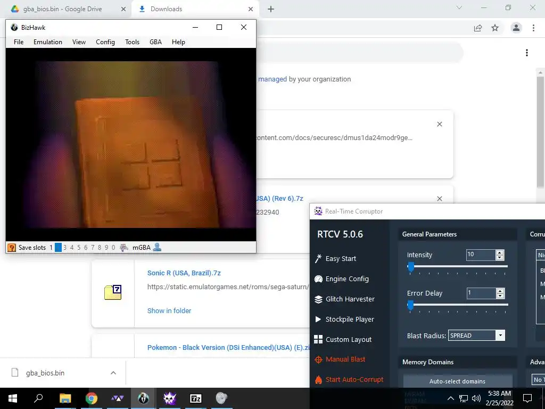Close the Google Drive browser tab
Image resolution: width=545 pixels, height=409 pixels.
click(x=123, y=9)
